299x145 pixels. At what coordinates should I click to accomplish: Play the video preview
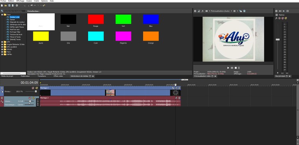click(228, 68)
